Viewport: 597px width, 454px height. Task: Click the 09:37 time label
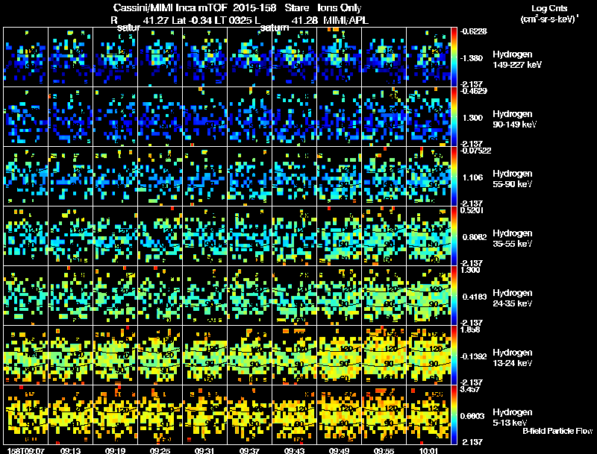click(249, 450)
